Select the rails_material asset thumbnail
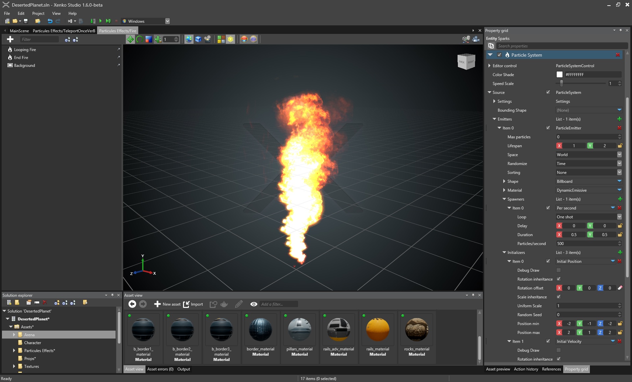The image size is (632, 382). point(378,330)
